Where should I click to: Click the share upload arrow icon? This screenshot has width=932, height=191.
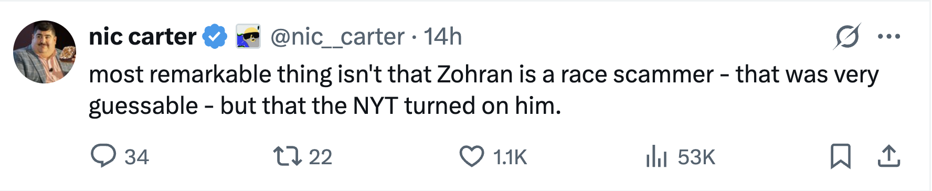[889, 156]
